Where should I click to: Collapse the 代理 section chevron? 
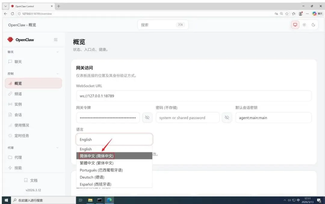point(57,148)
